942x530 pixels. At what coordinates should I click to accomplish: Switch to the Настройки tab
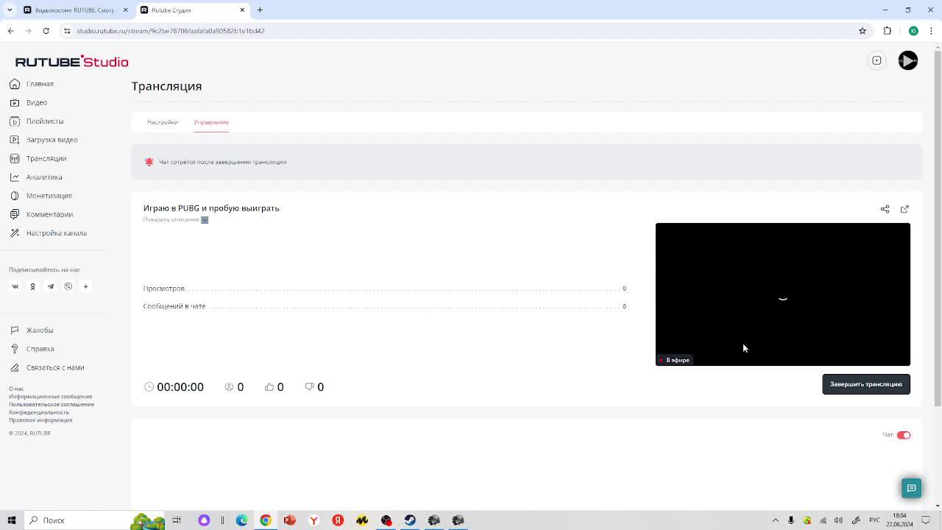(162, 122)
